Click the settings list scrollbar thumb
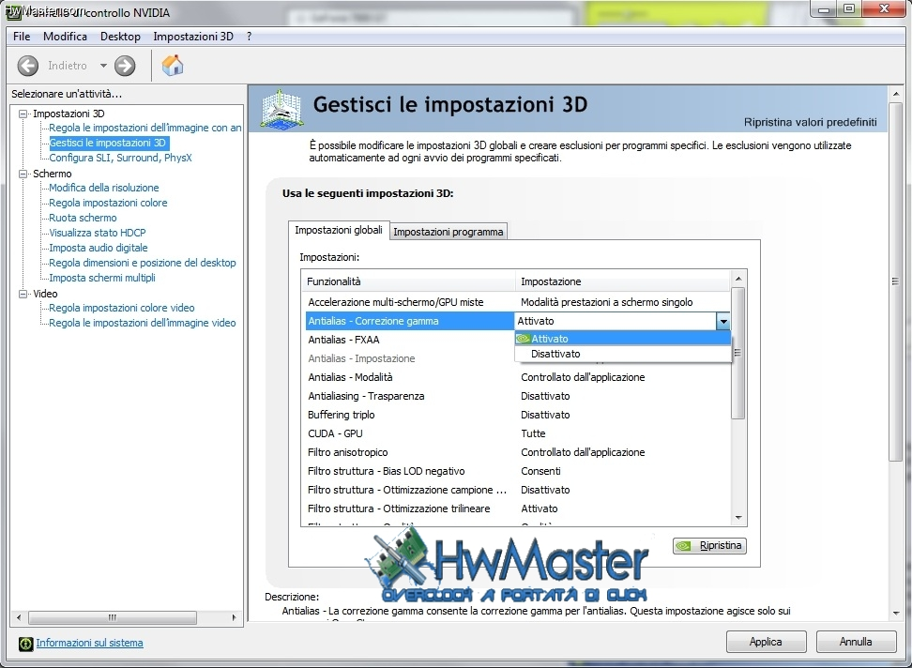 (x=738, y=353)
